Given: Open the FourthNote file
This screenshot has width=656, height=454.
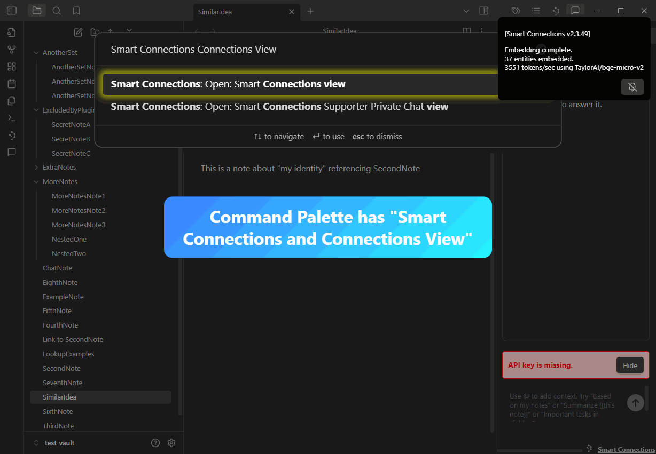Looking at the screenshot, I should [60, 325].
